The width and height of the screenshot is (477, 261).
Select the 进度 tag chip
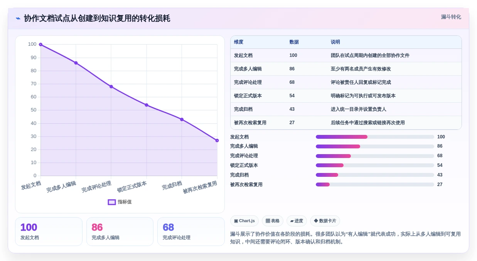coord(297,221)
